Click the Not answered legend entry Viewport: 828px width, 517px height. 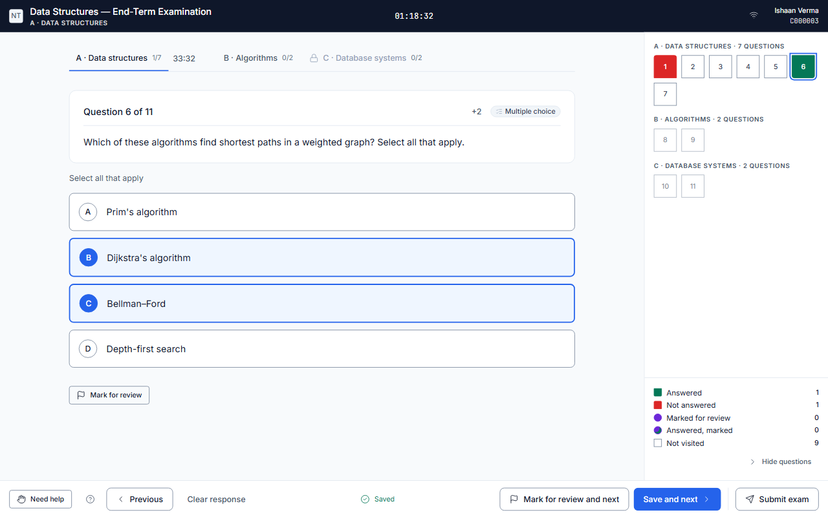pos(736,405)
